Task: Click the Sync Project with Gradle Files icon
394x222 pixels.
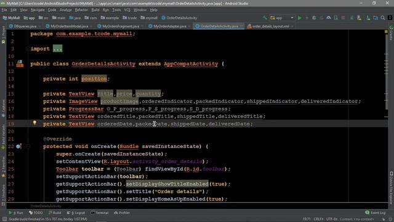Action: tap(352, 18)
